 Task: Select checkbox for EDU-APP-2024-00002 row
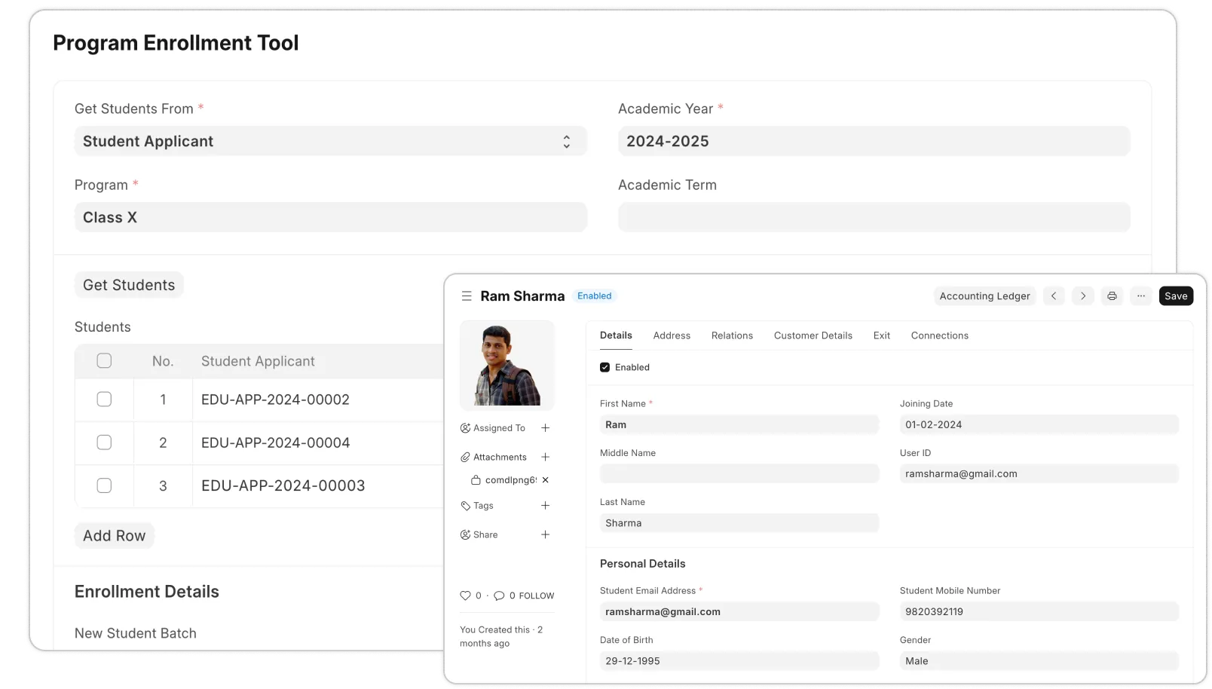[104, 400]
